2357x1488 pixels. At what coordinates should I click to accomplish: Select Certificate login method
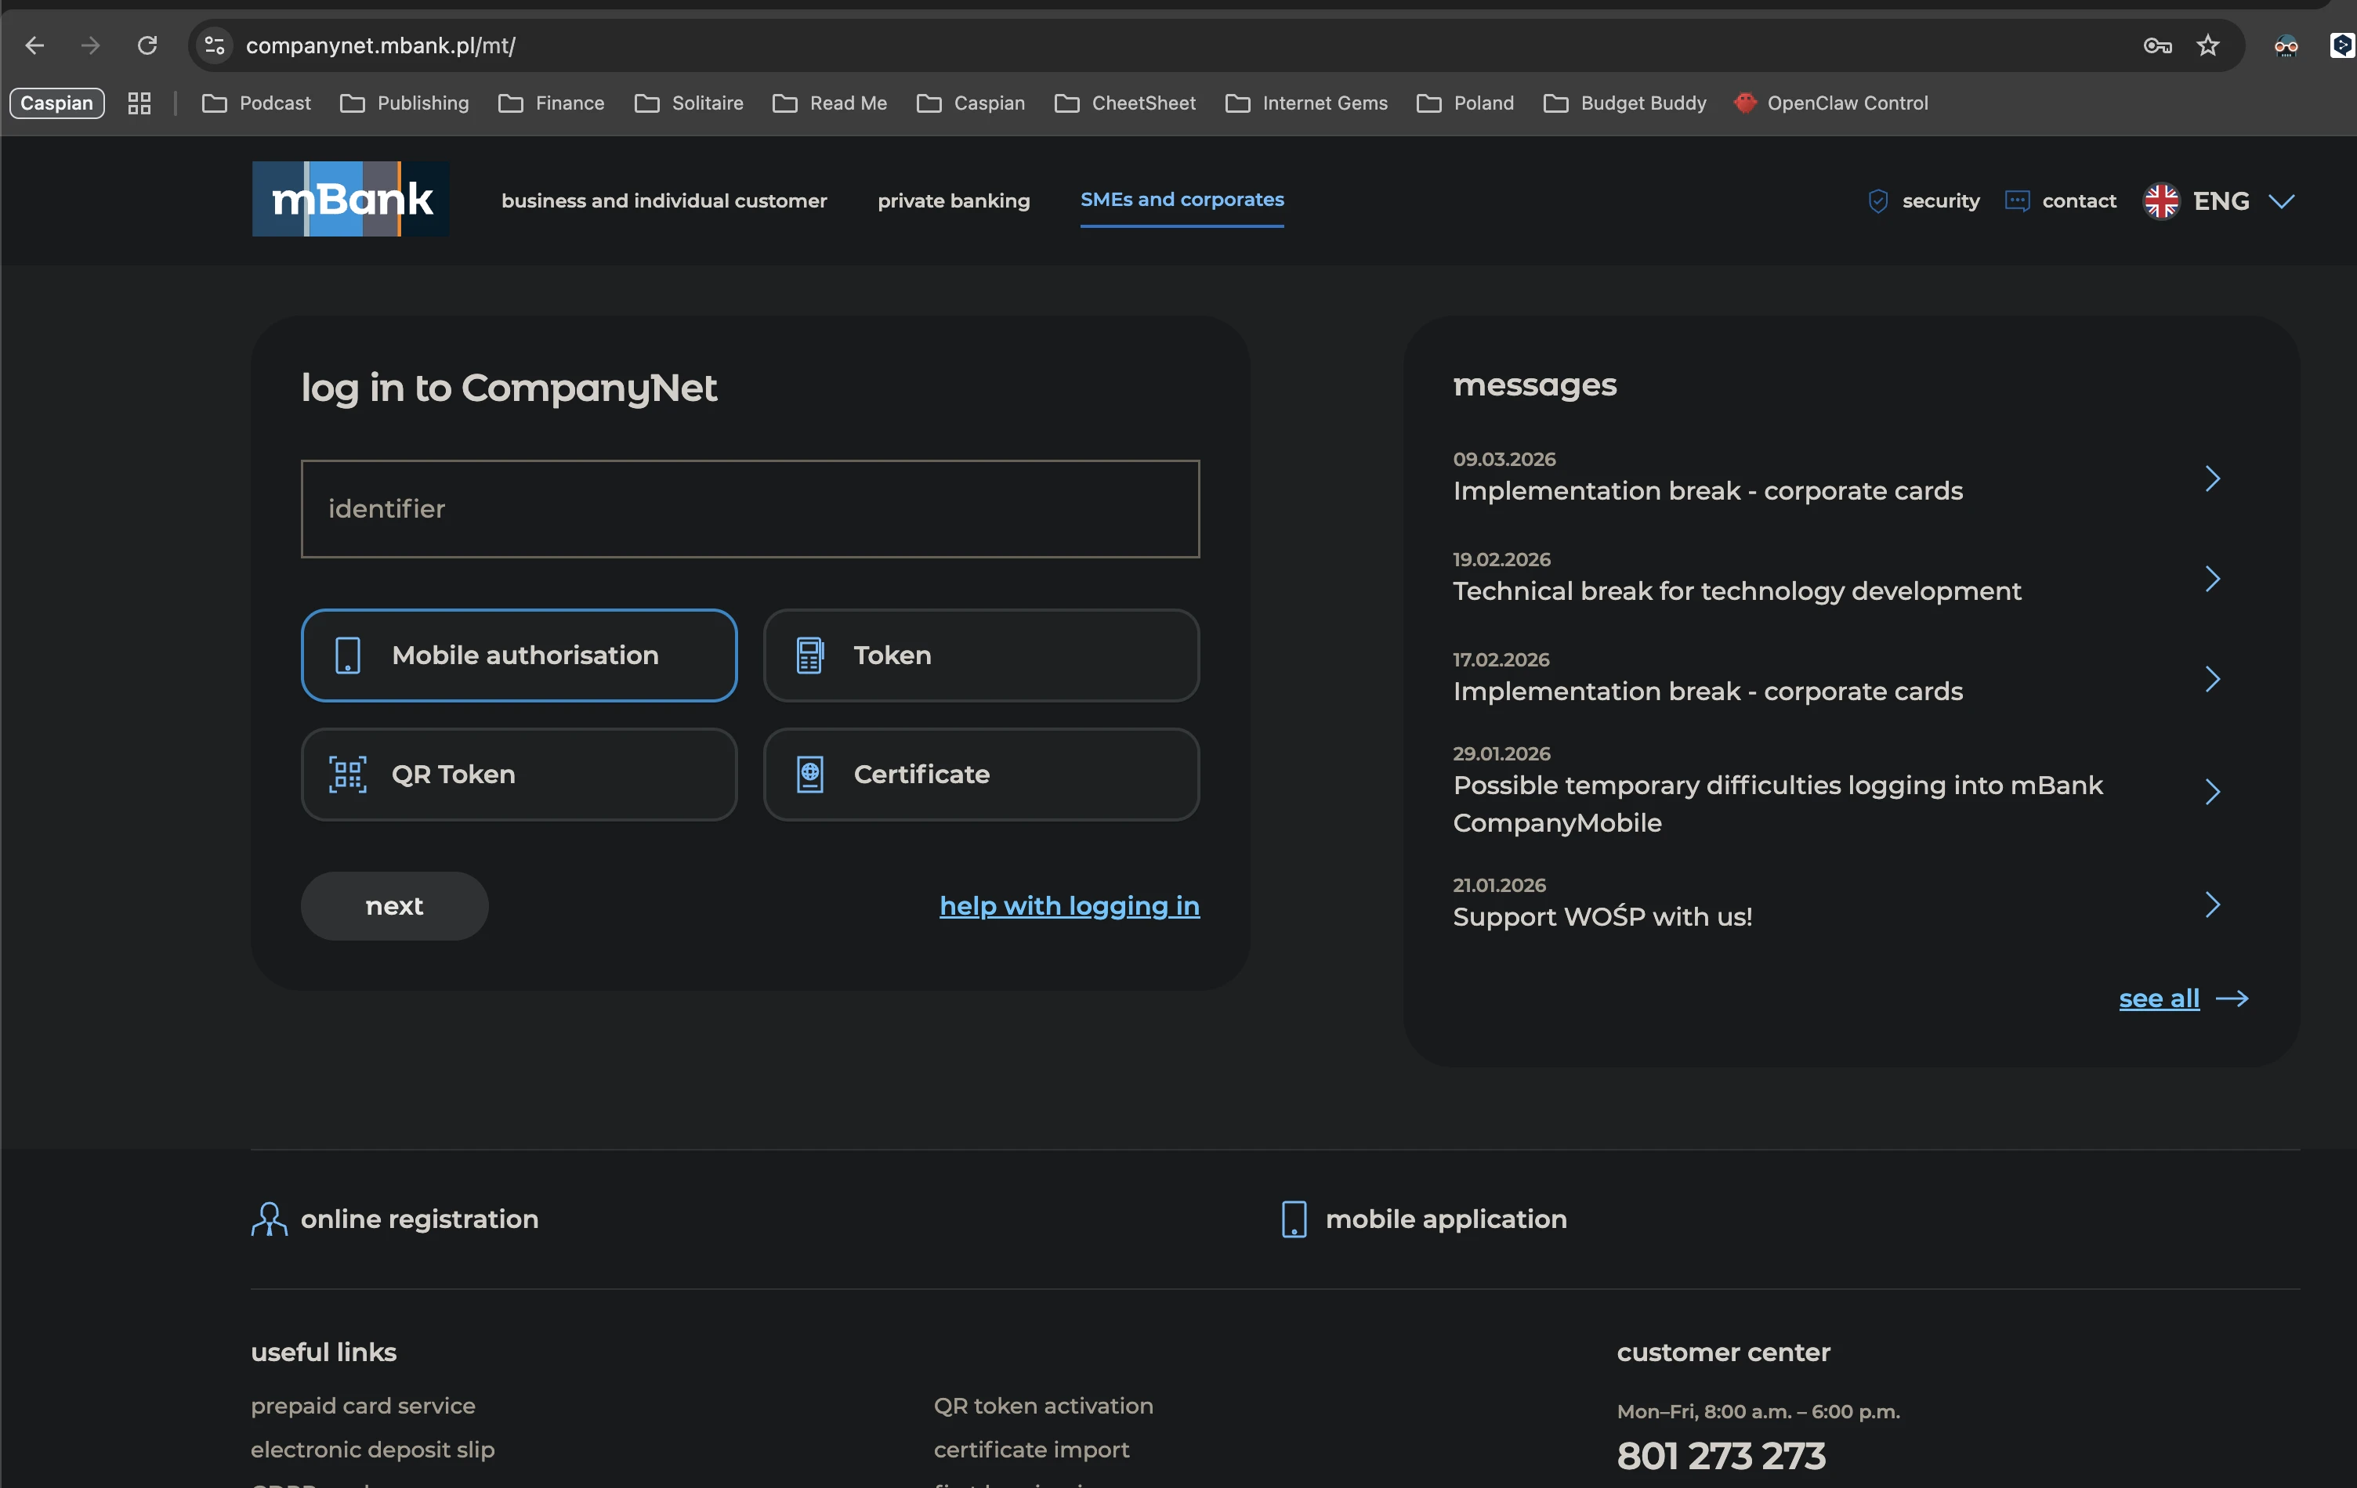981,774
